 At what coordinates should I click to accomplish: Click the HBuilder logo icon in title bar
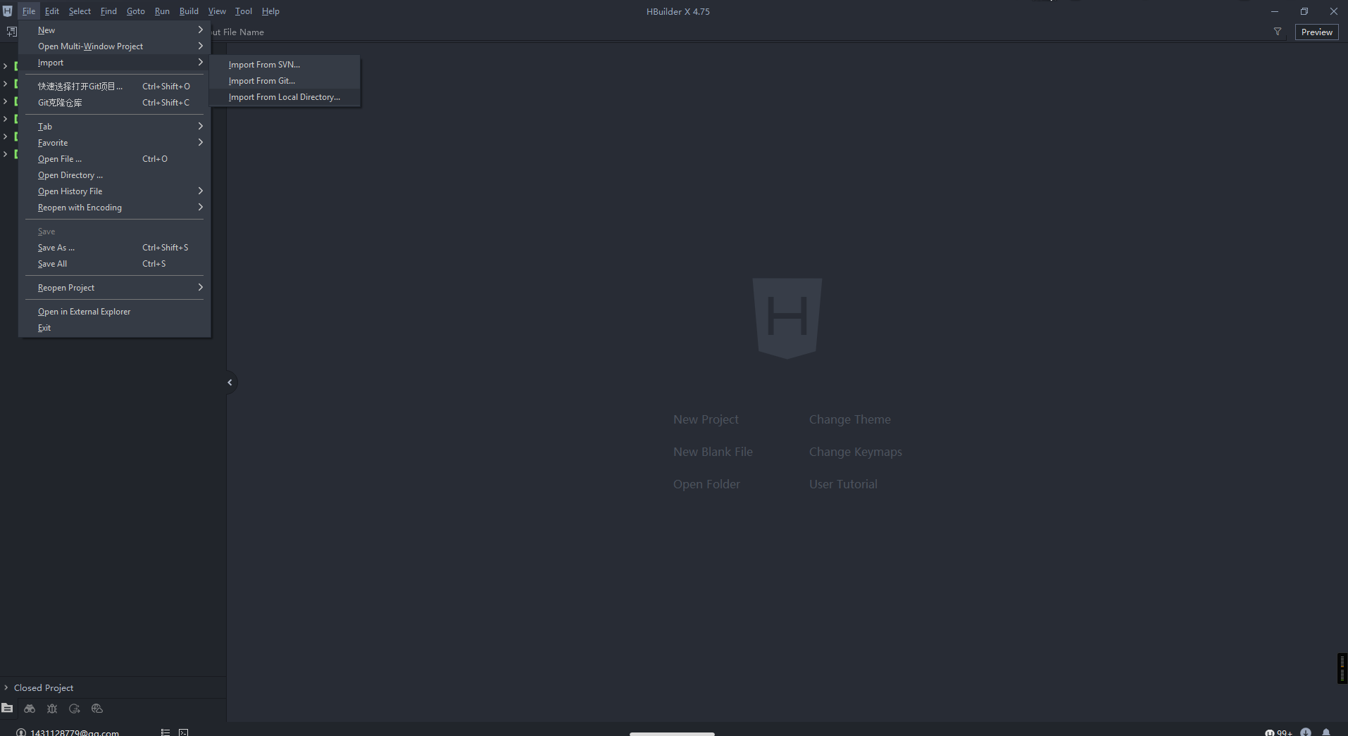(x=7, y=11)
